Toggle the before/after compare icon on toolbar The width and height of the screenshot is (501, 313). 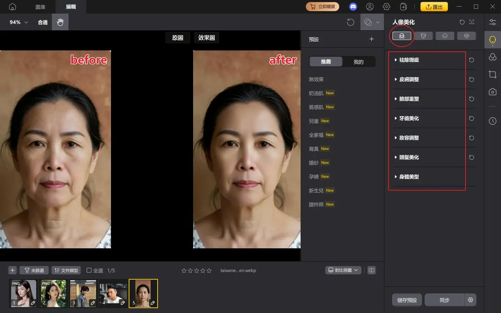point(369,22)
